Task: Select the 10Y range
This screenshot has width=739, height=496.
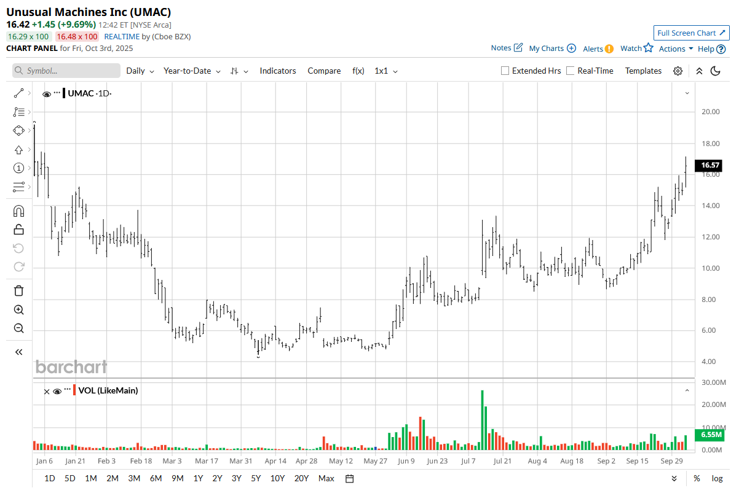Action: click(277, 478)
